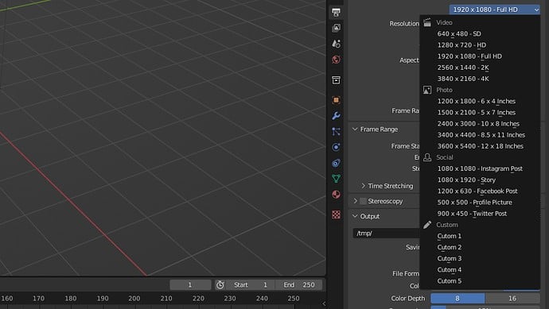
Task: Select 3840 x 2160 - 4K preset
Action: 480,79
